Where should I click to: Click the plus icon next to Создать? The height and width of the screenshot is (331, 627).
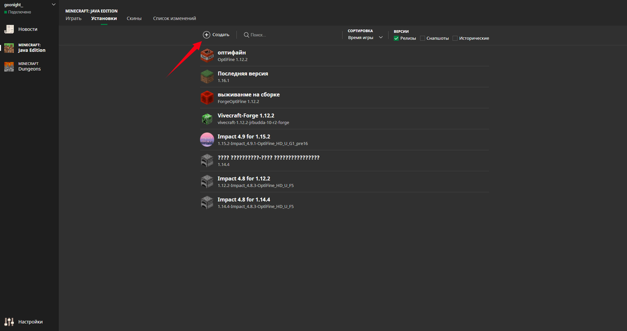[x=206, y=34]
